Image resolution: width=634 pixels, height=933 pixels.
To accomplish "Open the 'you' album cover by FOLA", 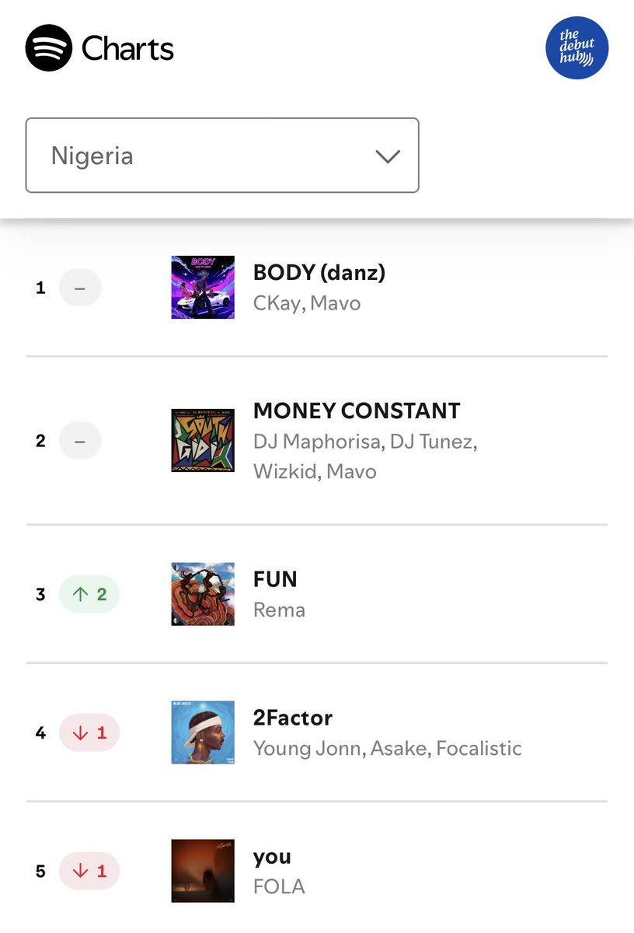I will pyautogui.click(x=203, y=871).
